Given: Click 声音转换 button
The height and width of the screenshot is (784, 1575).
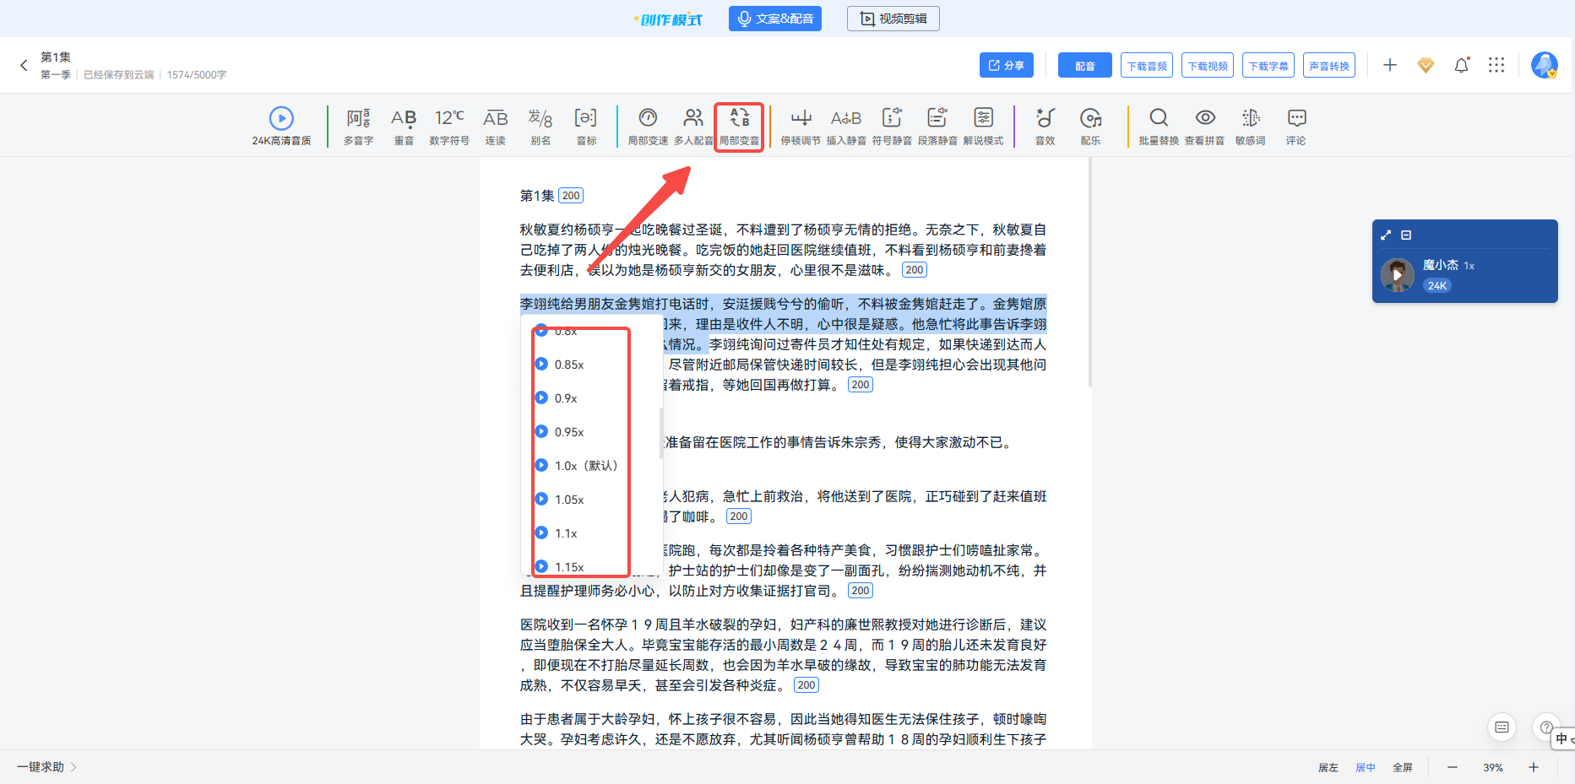Looking at the screenshot, I should [x=1329, y=65].
